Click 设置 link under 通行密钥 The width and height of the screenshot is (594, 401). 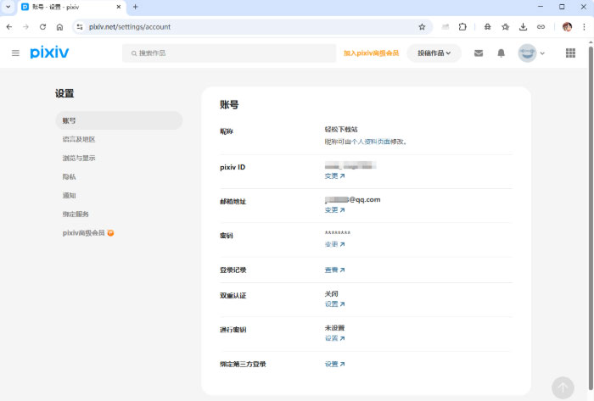[x=334, y=338]
